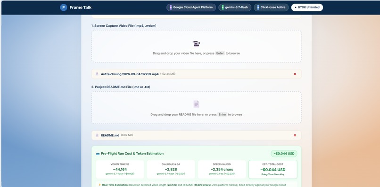Image resolution: width=380 pixels, height=187 pixels.
Task: Select the Vision Tokens estimate card
Action: (120, 169)
